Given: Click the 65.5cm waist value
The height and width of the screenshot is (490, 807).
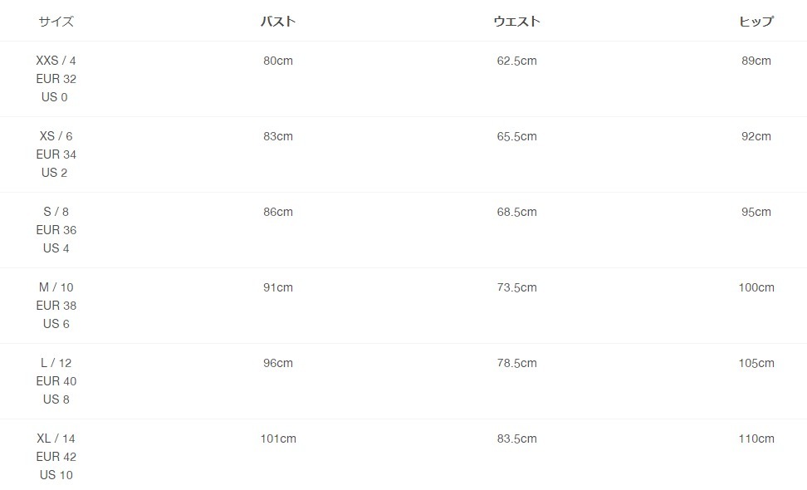Looking at the screenshot, I should click(516, 136).
